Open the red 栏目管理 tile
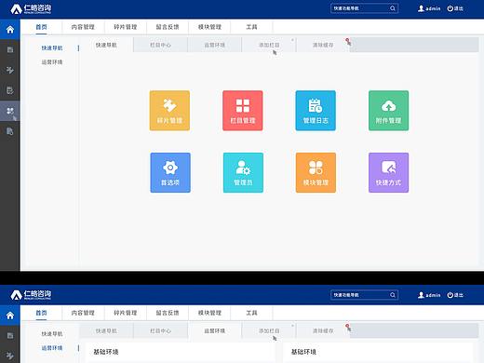484x363 pixels. point(243,111)
